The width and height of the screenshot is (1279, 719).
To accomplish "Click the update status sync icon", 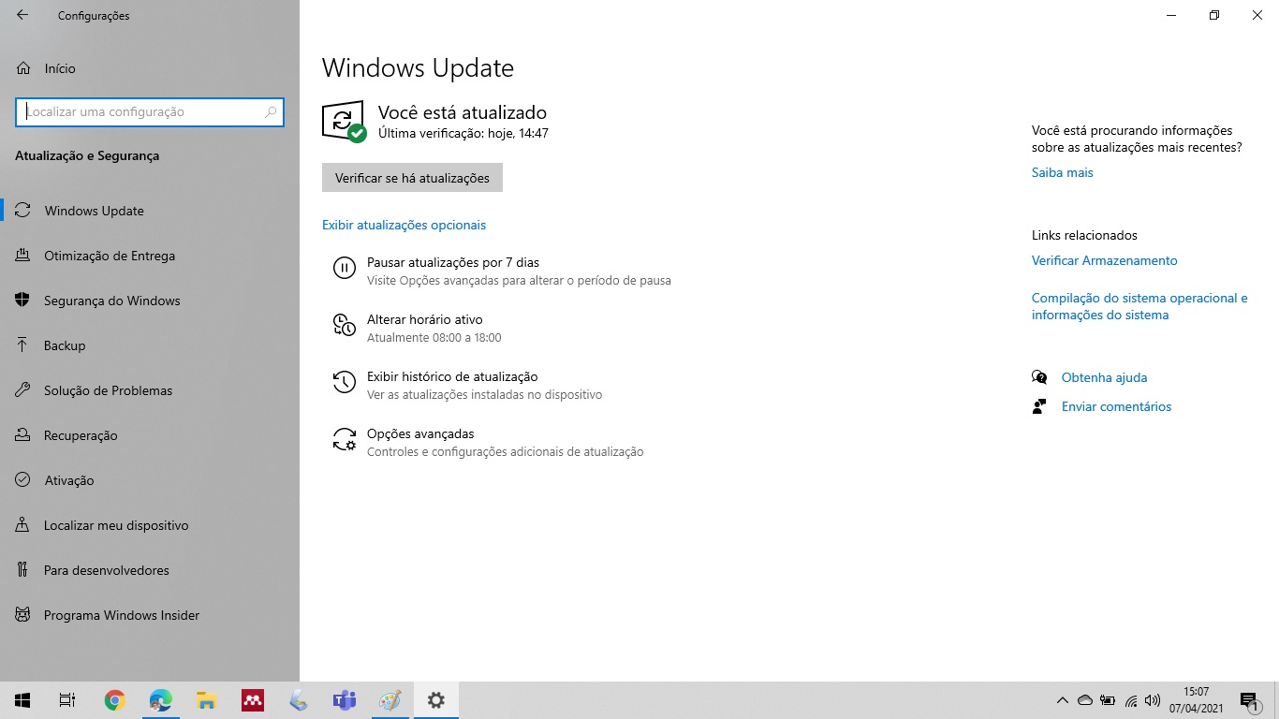I will 344,121.
